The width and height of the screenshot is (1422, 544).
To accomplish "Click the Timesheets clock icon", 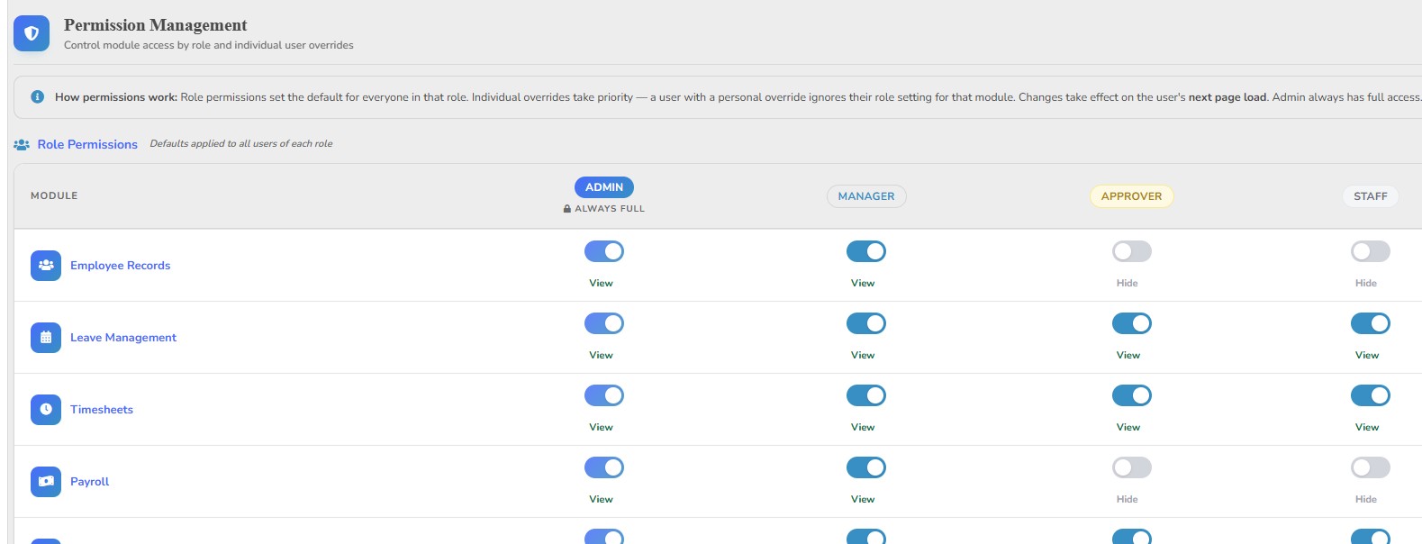I will [x=46, y=410].
